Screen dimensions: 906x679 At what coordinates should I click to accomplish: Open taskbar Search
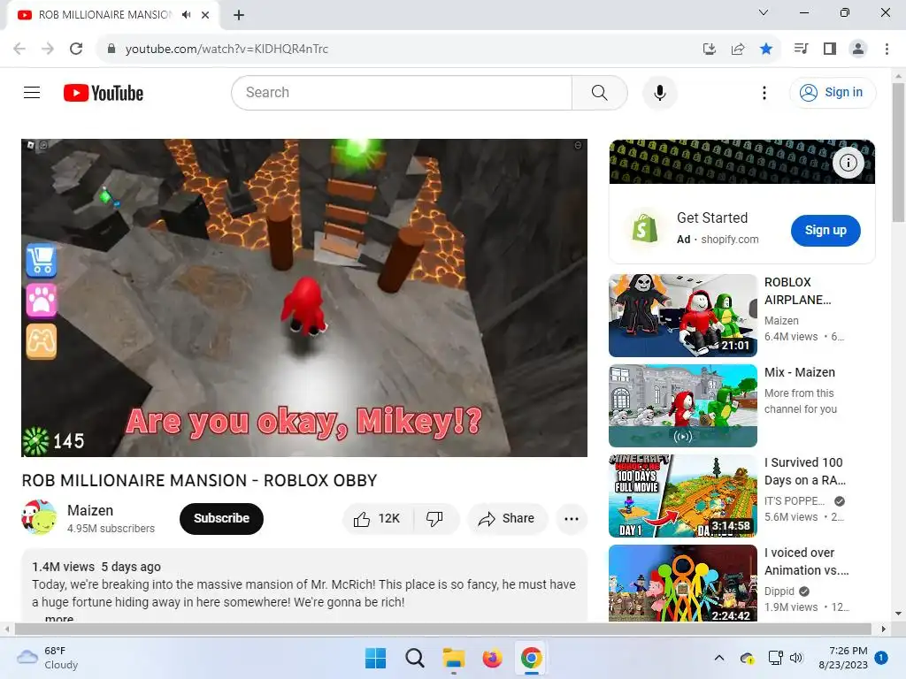pos(414,658)
